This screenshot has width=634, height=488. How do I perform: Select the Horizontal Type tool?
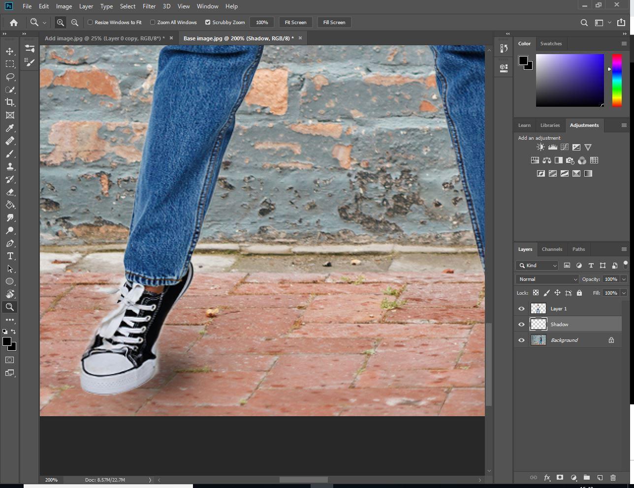(10, 256)
